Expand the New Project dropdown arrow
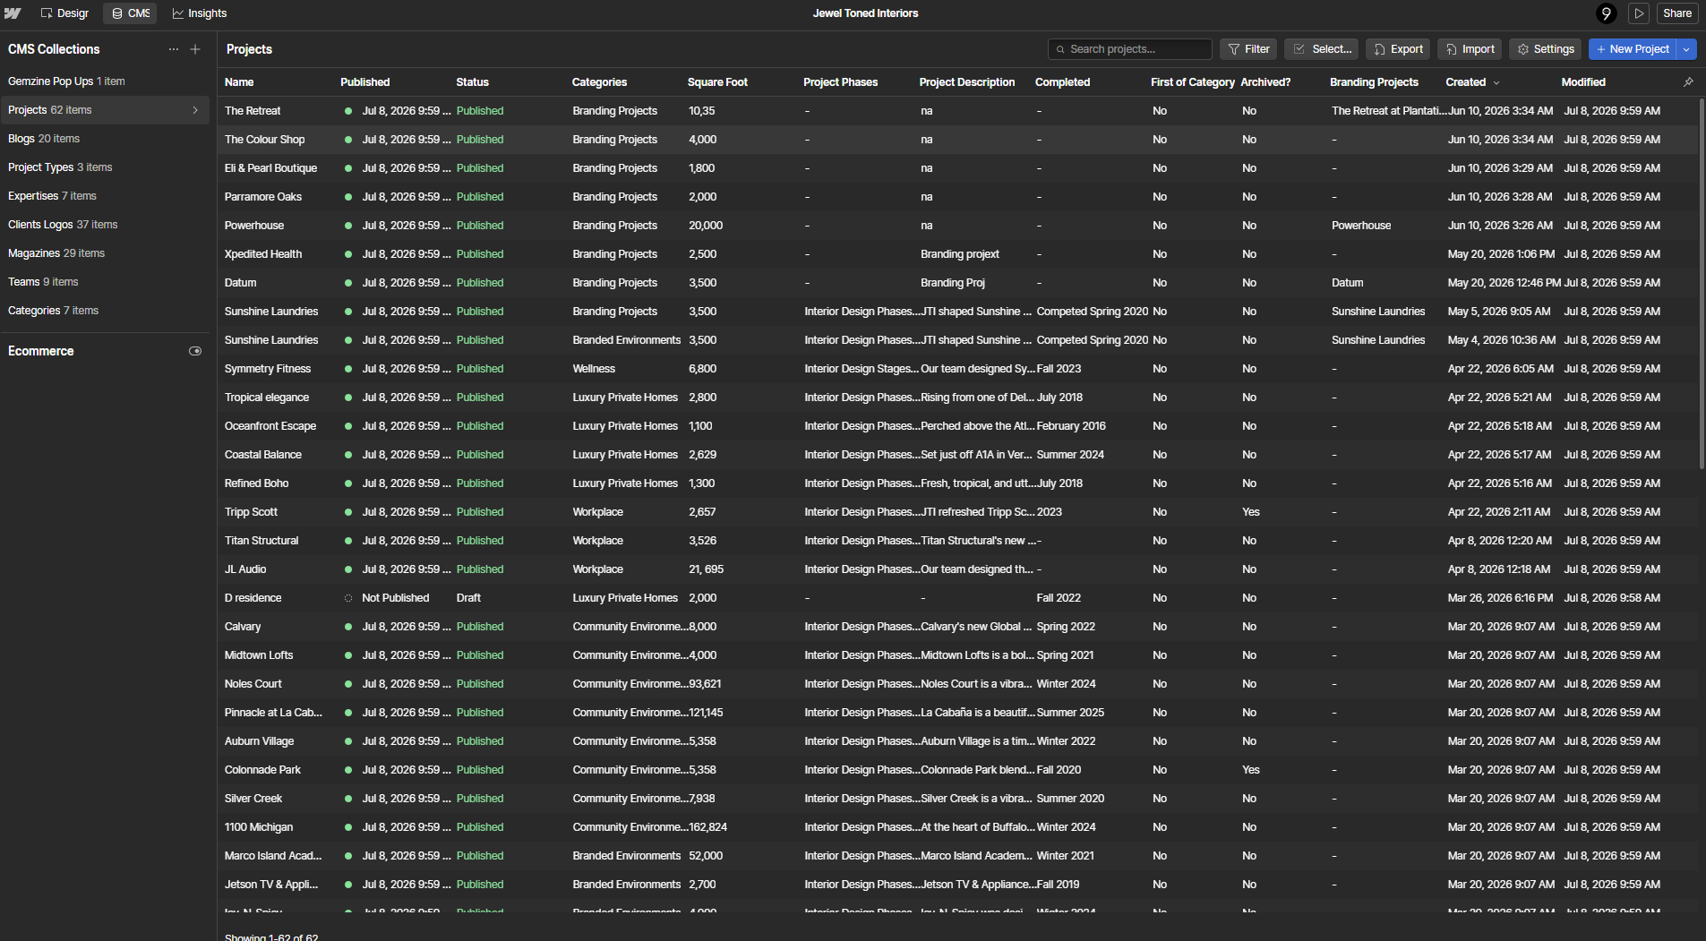Screen dimensions: 1706x941 point(1686,49)
